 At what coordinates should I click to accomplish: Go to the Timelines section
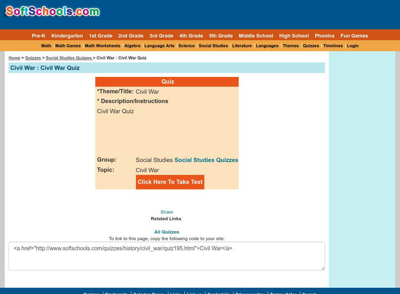click(x=333, y=45)
